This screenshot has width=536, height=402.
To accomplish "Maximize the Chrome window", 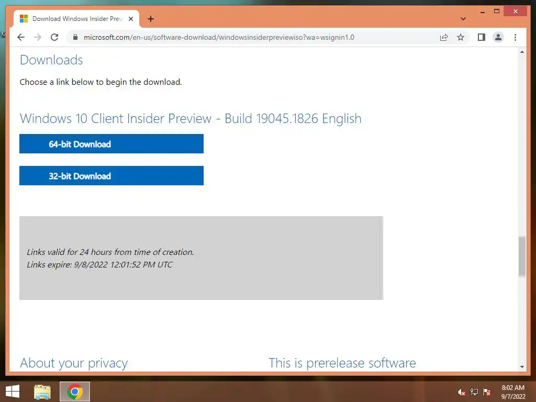I will (x=497, y=12).
